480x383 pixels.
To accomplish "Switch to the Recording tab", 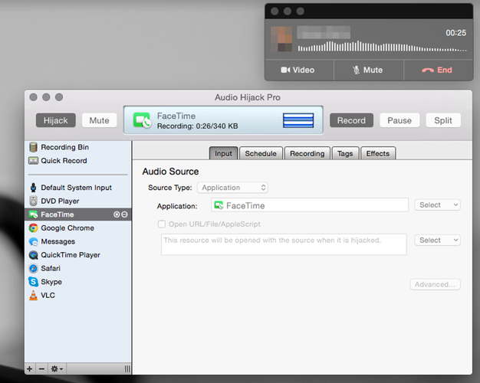I will (307, 153).
